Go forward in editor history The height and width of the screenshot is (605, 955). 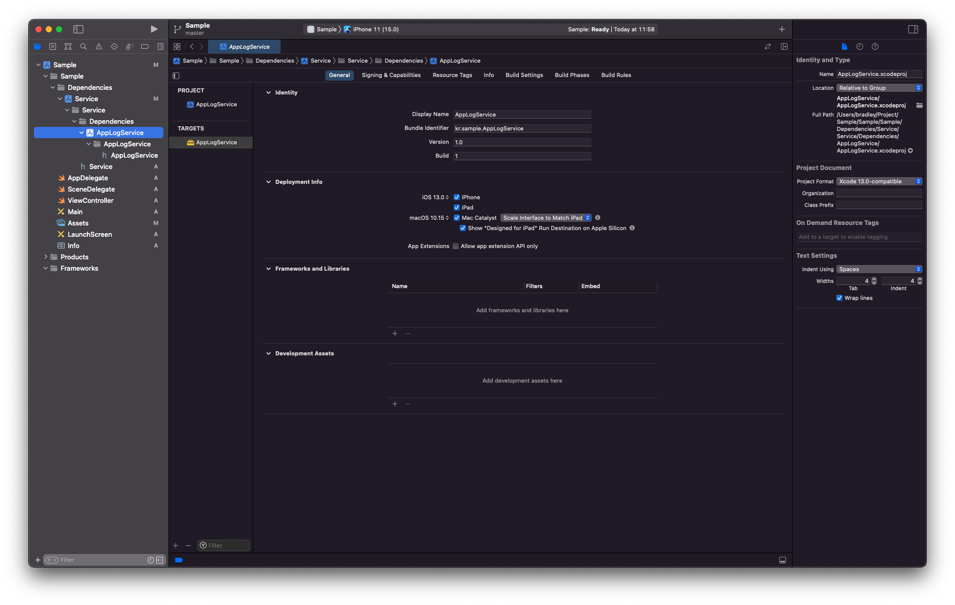click(201, 47)
